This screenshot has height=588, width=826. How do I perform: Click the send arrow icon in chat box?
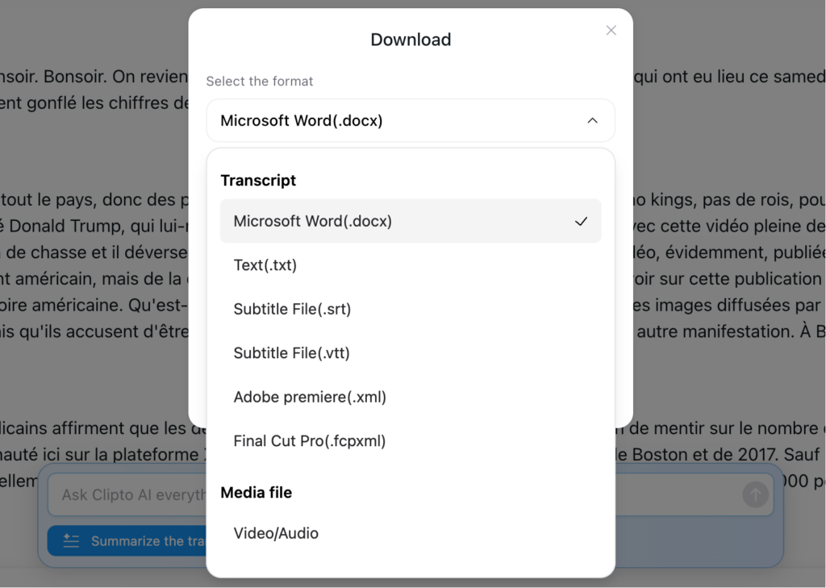pos(755,494)
